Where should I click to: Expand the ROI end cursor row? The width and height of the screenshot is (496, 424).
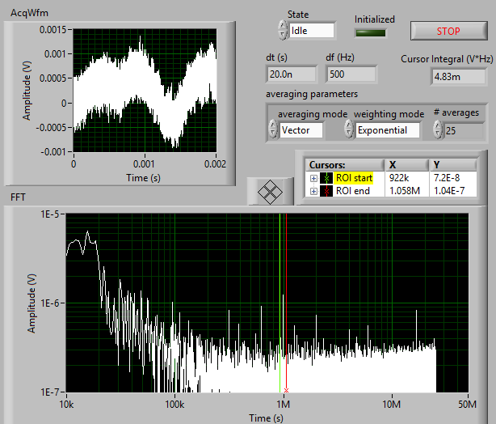pos(313,191)
